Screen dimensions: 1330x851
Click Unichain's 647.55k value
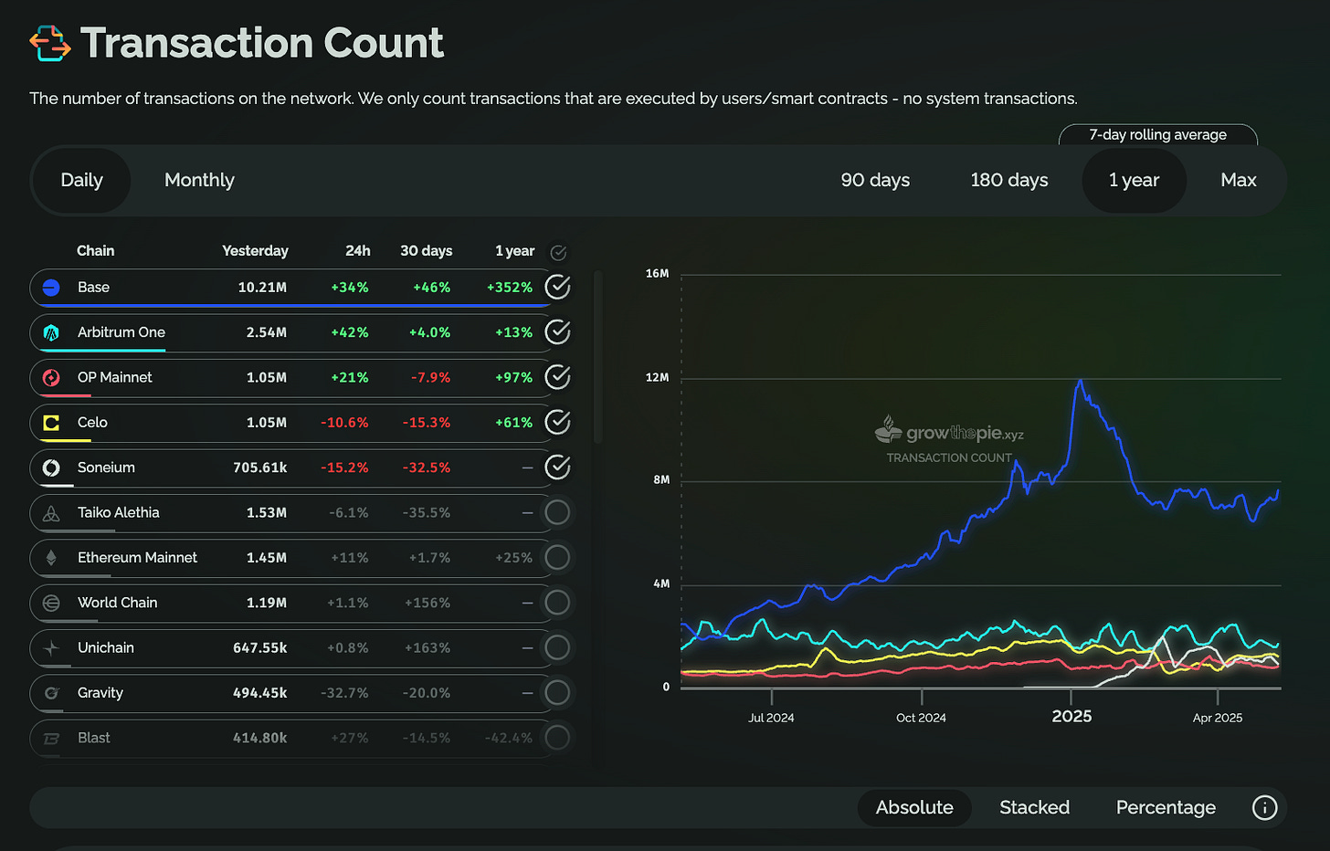[259, 648]
